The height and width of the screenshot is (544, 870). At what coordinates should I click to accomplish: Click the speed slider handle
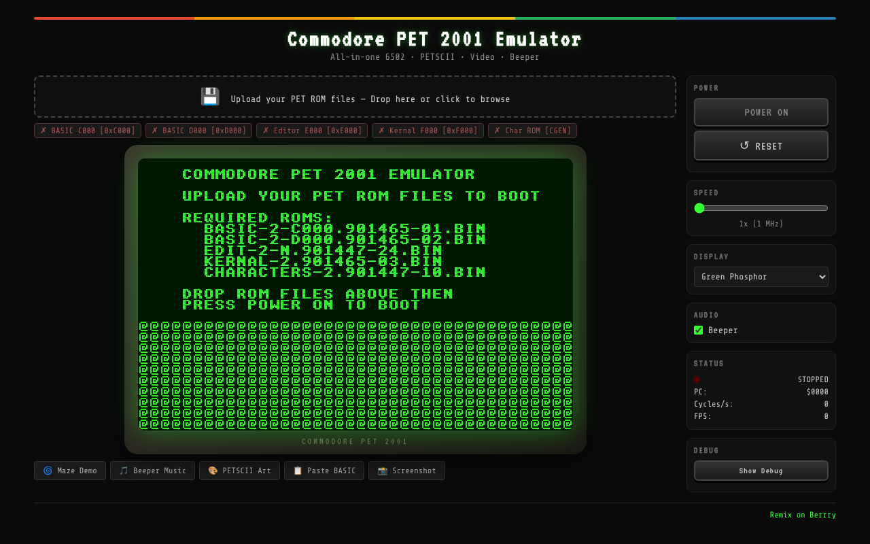pos(699,208)
